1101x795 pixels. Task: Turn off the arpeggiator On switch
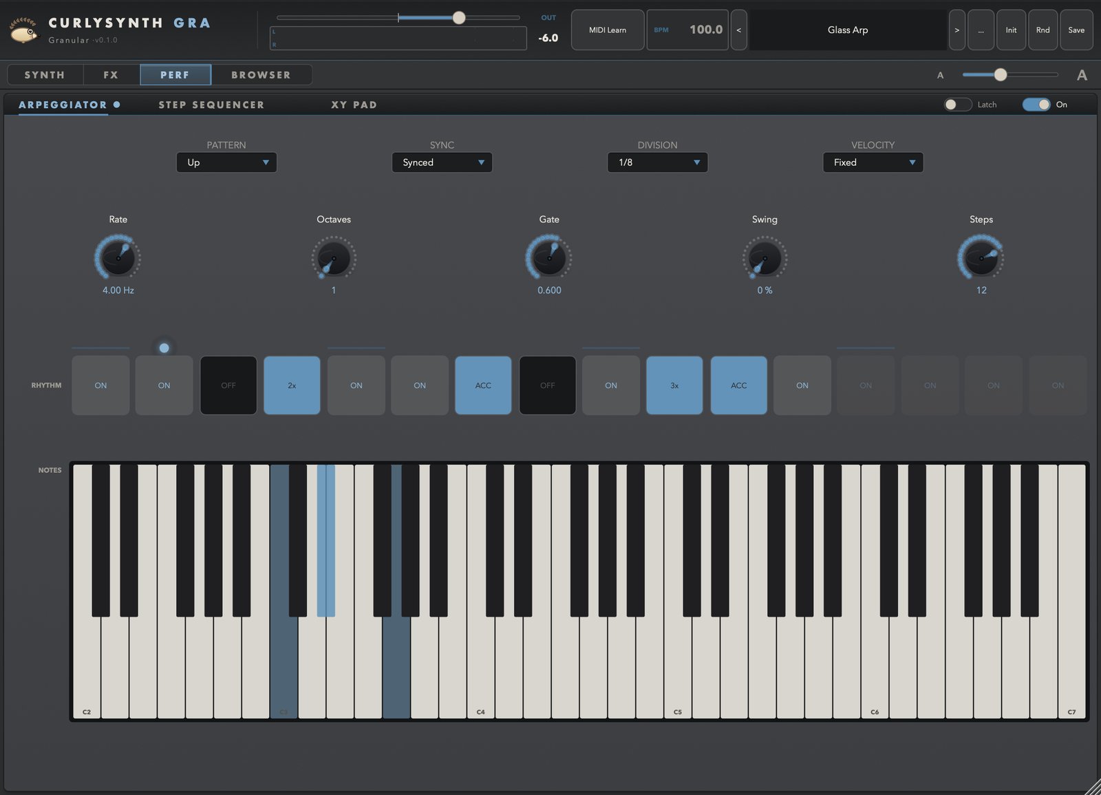tap(1036, 105)
